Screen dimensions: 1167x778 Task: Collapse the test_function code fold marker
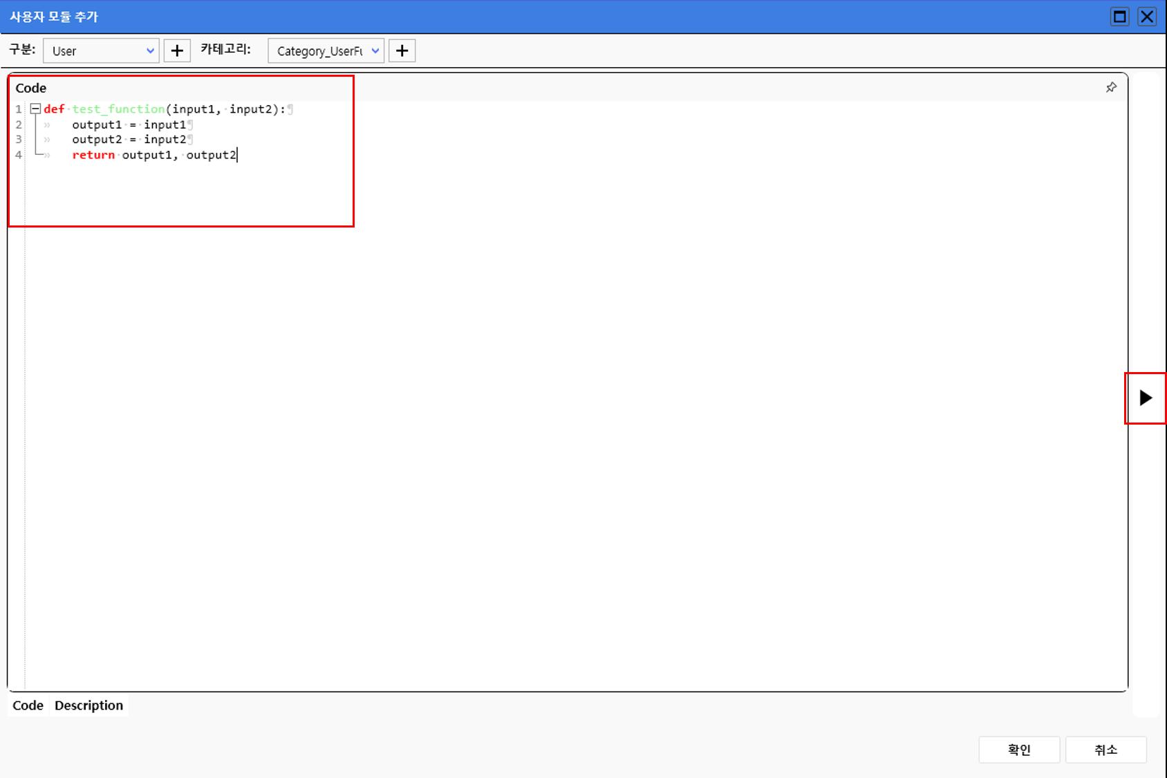35,109
